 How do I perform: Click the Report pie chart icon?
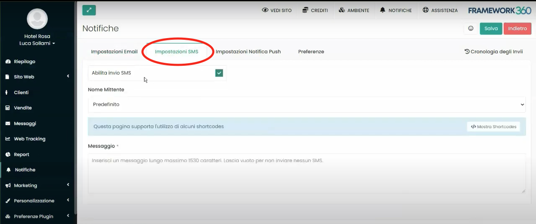point(8,154)
